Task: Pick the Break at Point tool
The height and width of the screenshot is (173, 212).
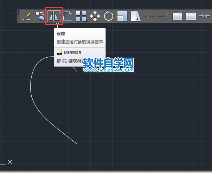Action: click(177, 16)
